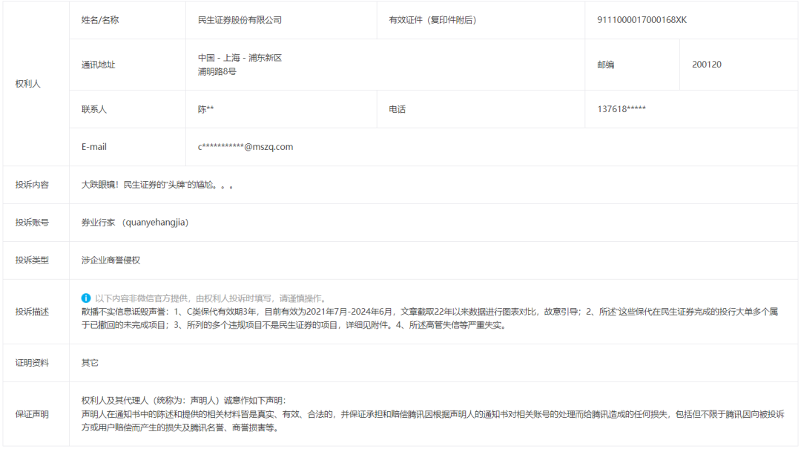
Task: Click the blue info icon in 投诉描述
Action: 86,298
